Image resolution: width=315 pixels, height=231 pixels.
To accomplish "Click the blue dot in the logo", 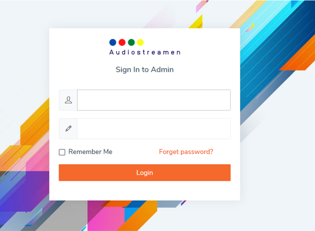I will click(x=113, y=42).
